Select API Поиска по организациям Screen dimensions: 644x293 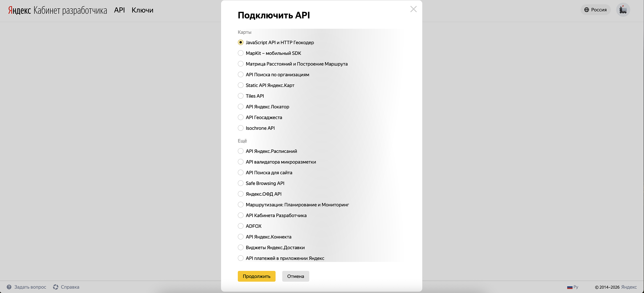tap(240, 75)
